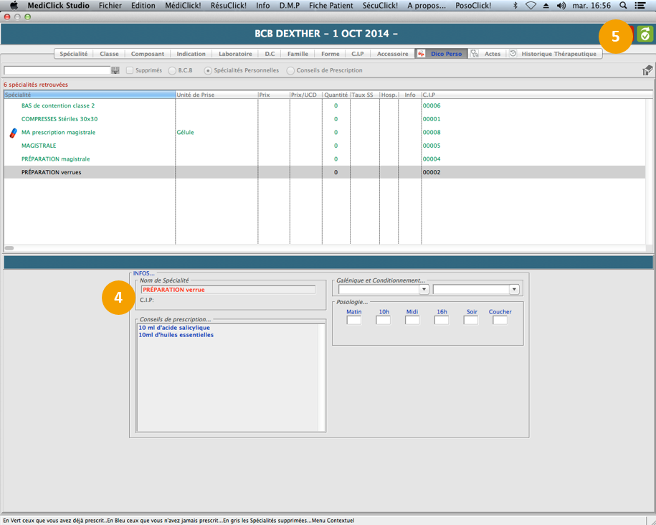Click the green validate icon in header
Viewport: 656px width, 525px height.
[645, 34]
